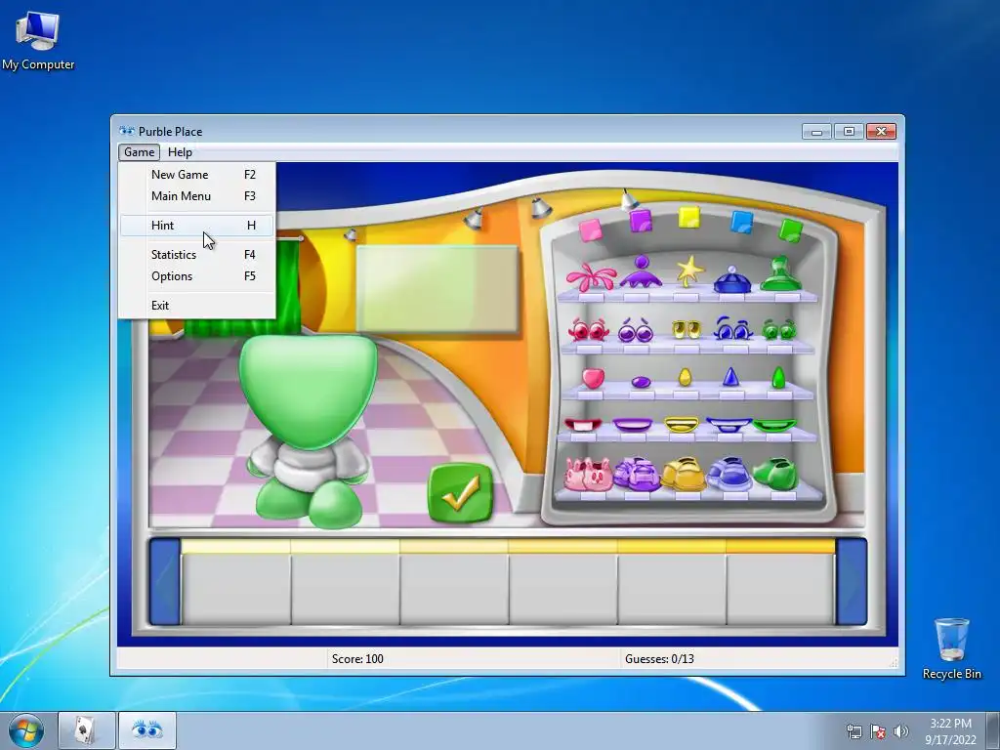Switch to the Solitaire taskbar item
Screen dimensions: 1000x750
[x=87, y=730]
